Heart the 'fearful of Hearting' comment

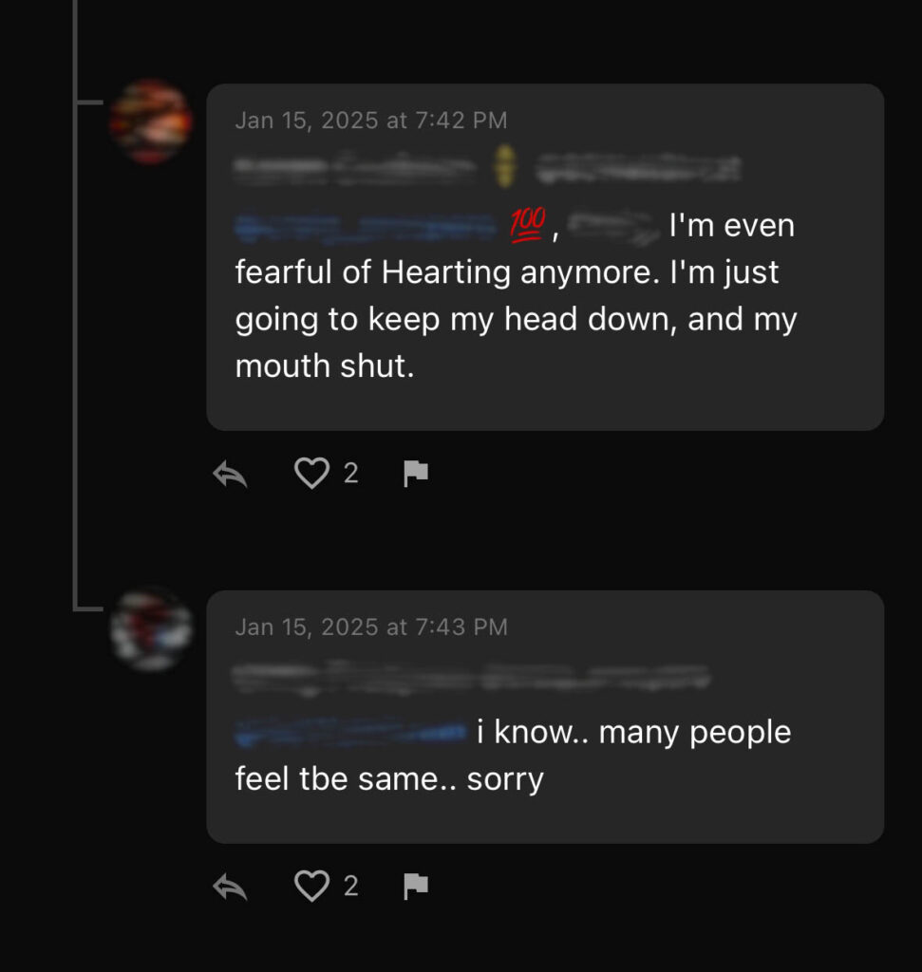click(x=311, y=473)
